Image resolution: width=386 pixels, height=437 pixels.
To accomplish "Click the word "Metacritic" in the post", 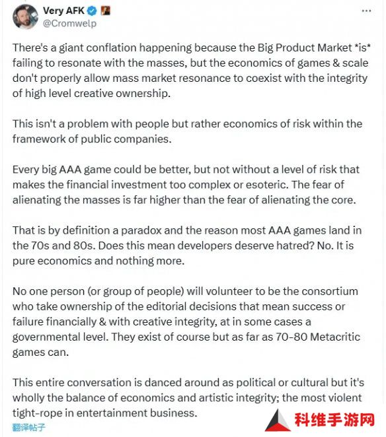I will tap(335, 337).
